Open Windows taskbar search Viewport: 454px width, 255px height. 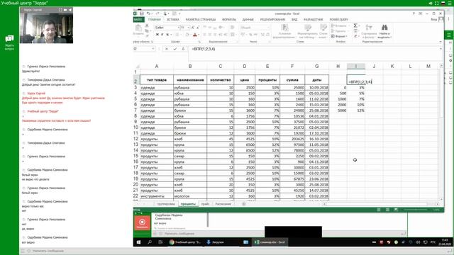tap(150, 242)
